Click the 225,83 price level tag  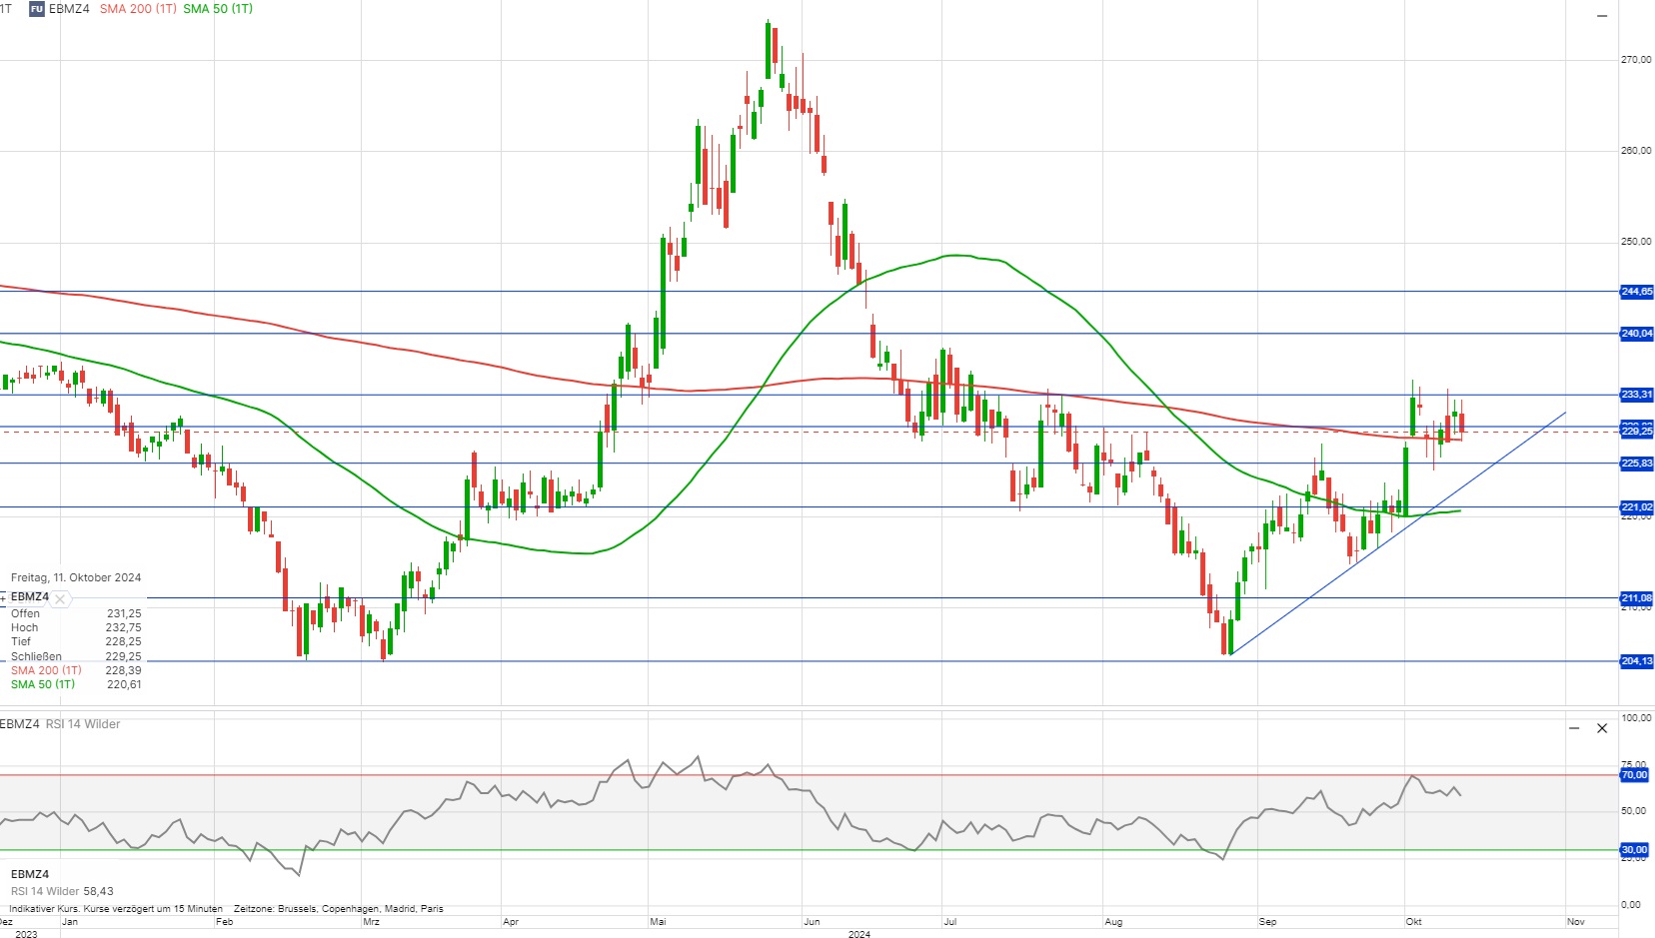[1636, 464]
